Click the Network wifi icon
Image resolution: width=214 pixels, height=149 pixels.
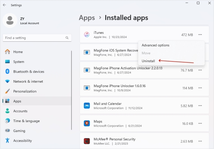click(7, 81)
